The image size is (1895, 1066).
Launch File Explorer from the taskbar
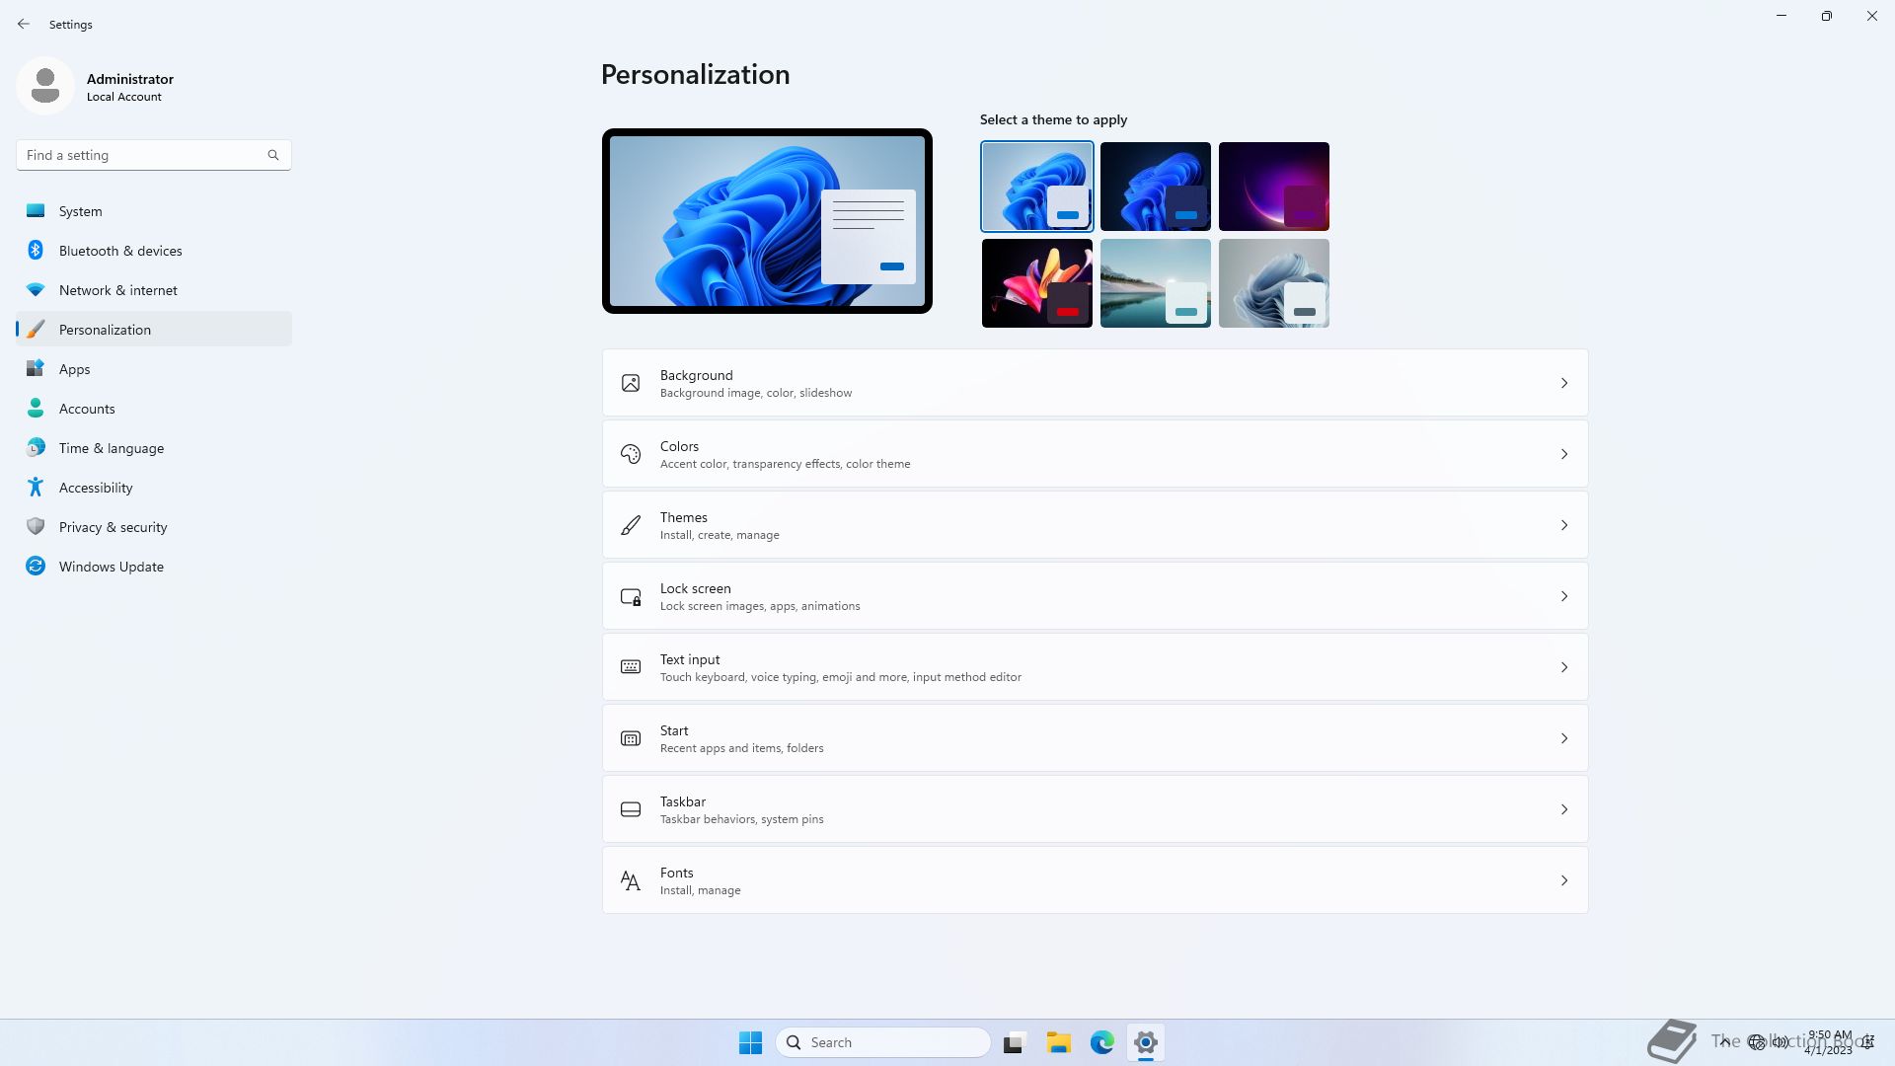click(x=1059, y=1042)
